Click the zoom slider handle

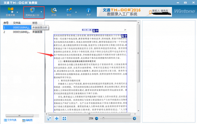pos(103,119)
